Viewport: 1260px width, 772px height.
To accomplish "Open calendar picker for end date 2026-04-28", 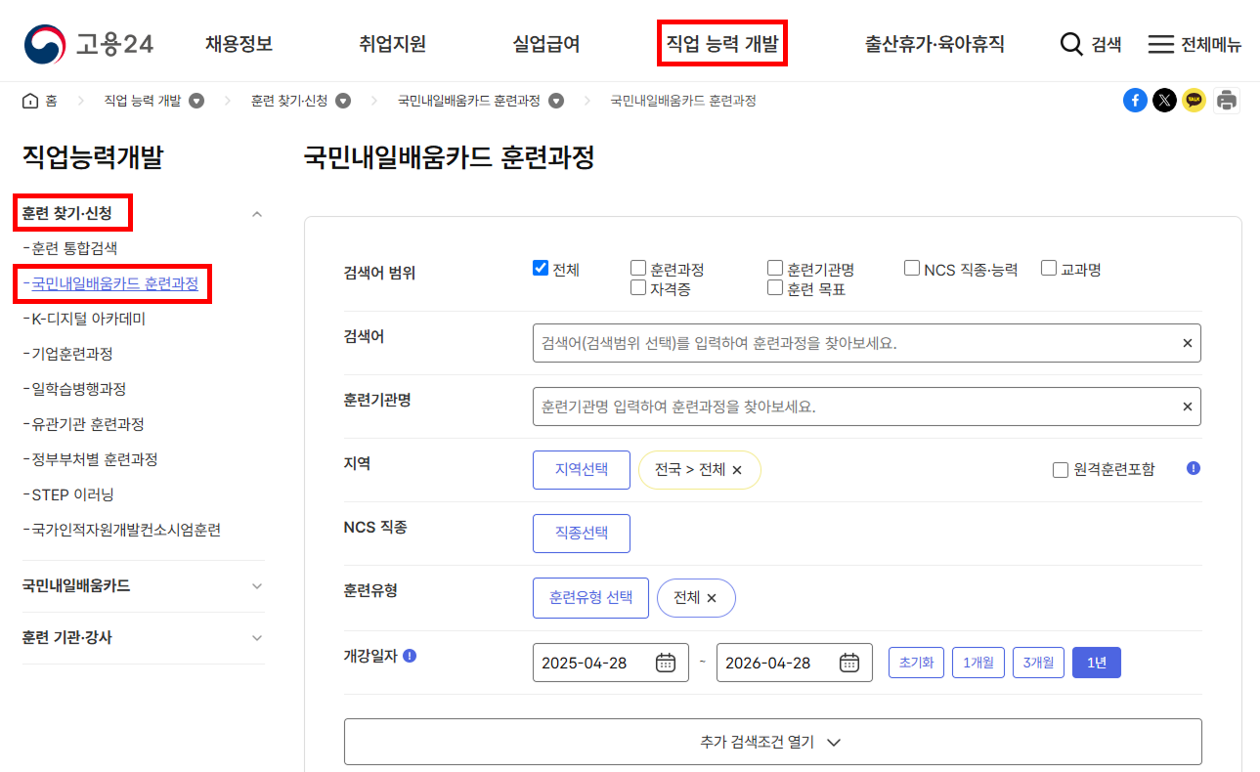I will click(x=849, y=663).
